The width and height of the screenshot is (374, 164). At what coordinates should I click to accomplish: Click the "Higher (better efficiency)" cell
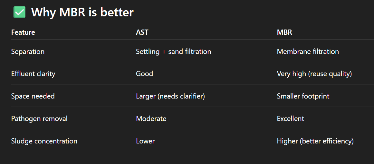(315, 141)
